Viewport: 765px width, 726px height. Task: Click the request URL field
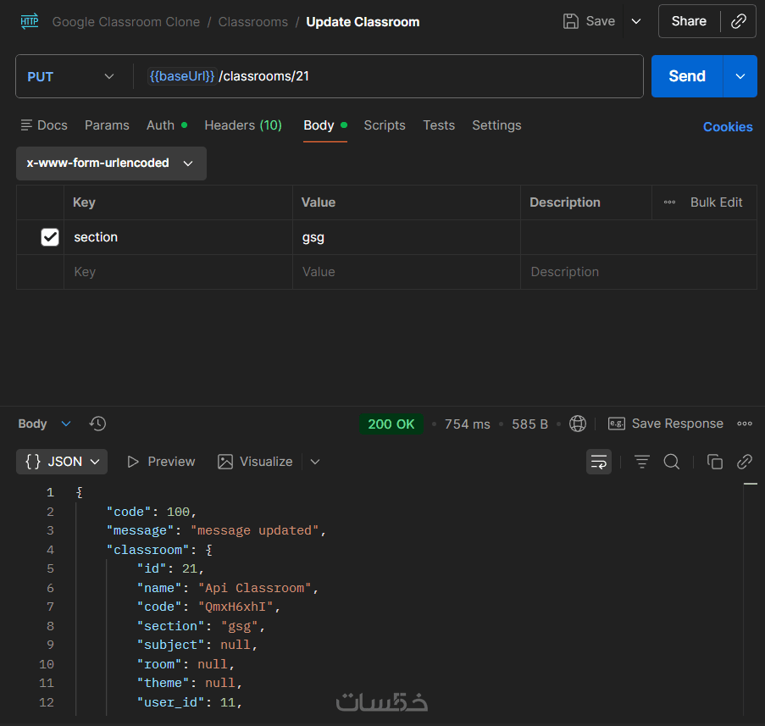[388, 76]
